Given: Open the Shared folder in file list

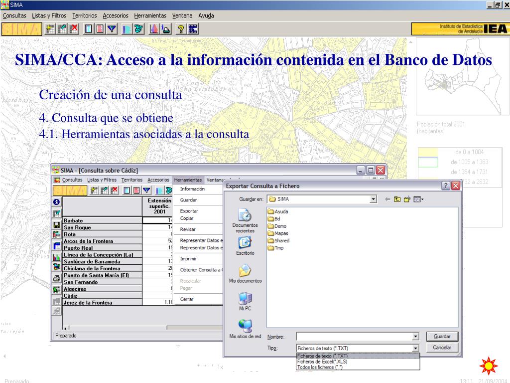Looking at the screenshot, I should point(278,241).
